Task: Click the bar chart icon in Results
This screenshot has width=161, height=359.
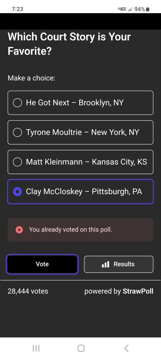Action: pos(105,264)
